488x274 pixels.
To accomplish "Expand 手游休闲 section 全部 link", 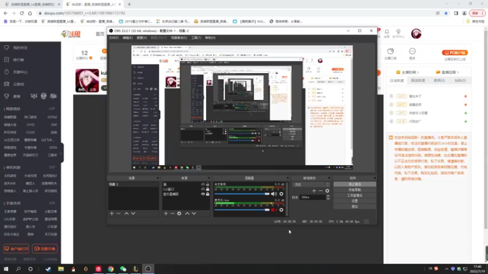I will pyautogui.click(x=52, y=203).
